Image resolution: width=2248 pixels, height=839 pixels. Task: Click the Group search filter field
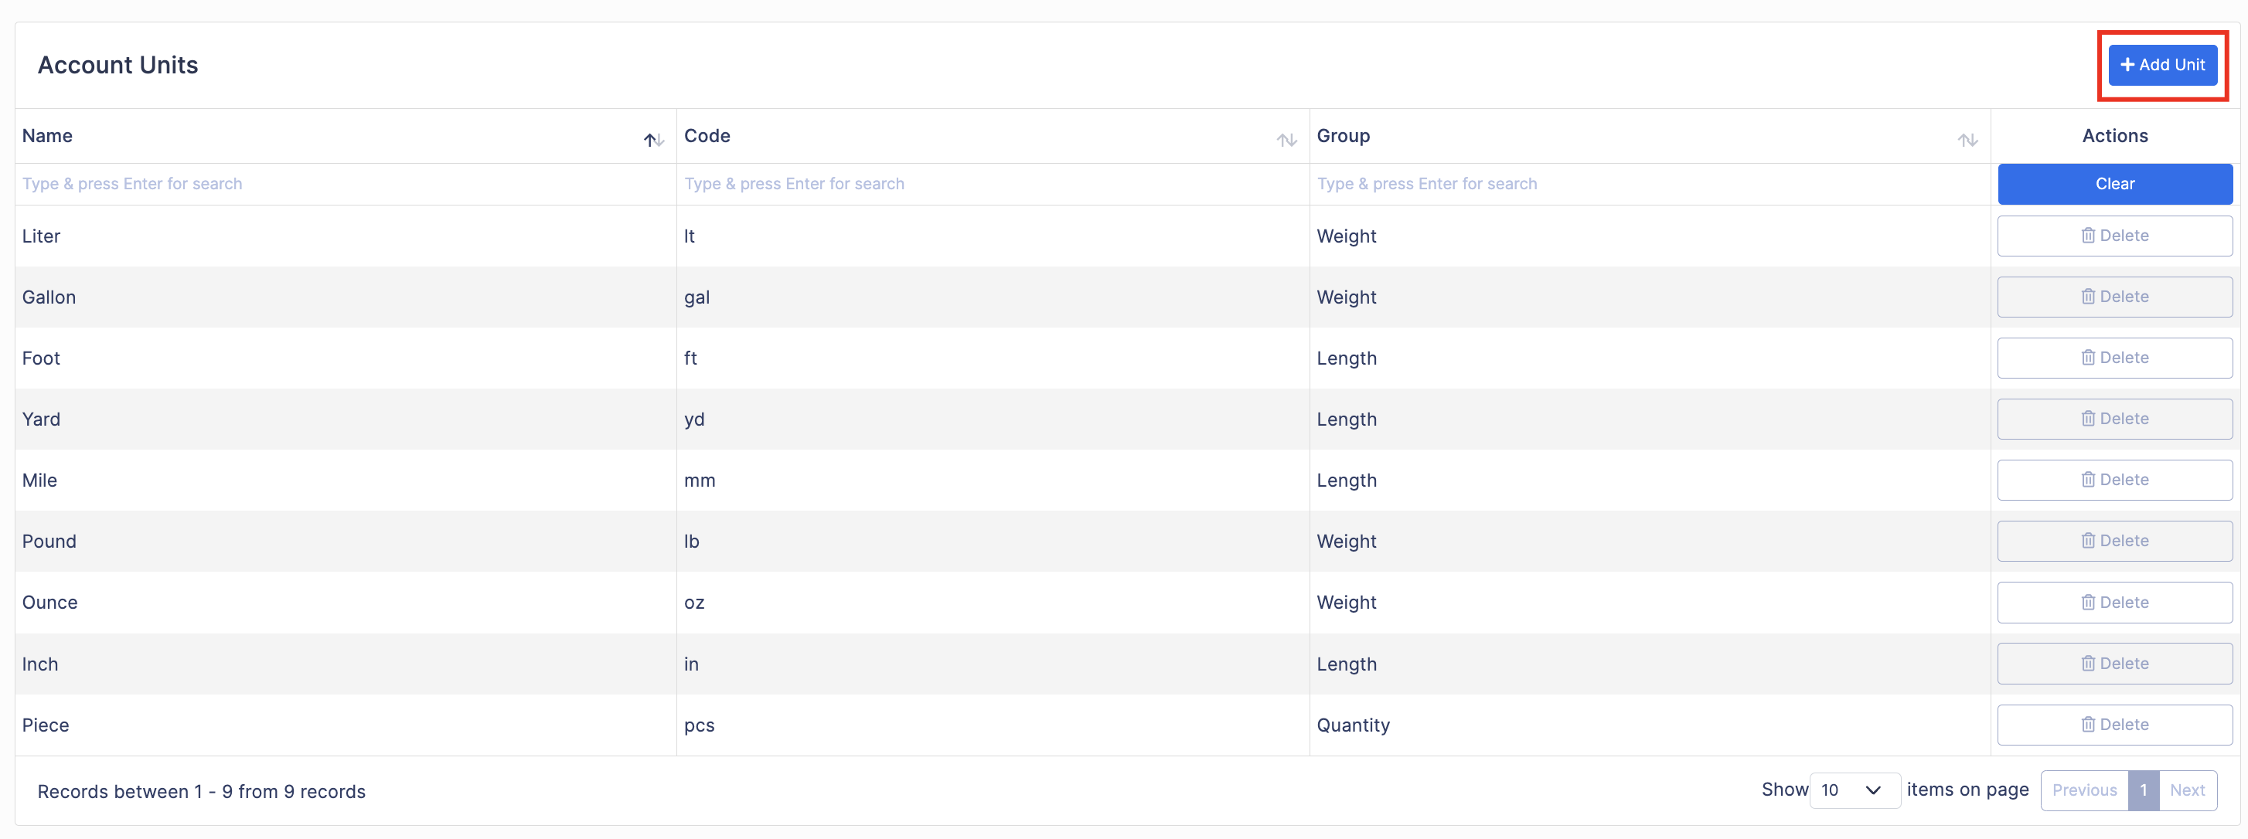pos(1650,184)
